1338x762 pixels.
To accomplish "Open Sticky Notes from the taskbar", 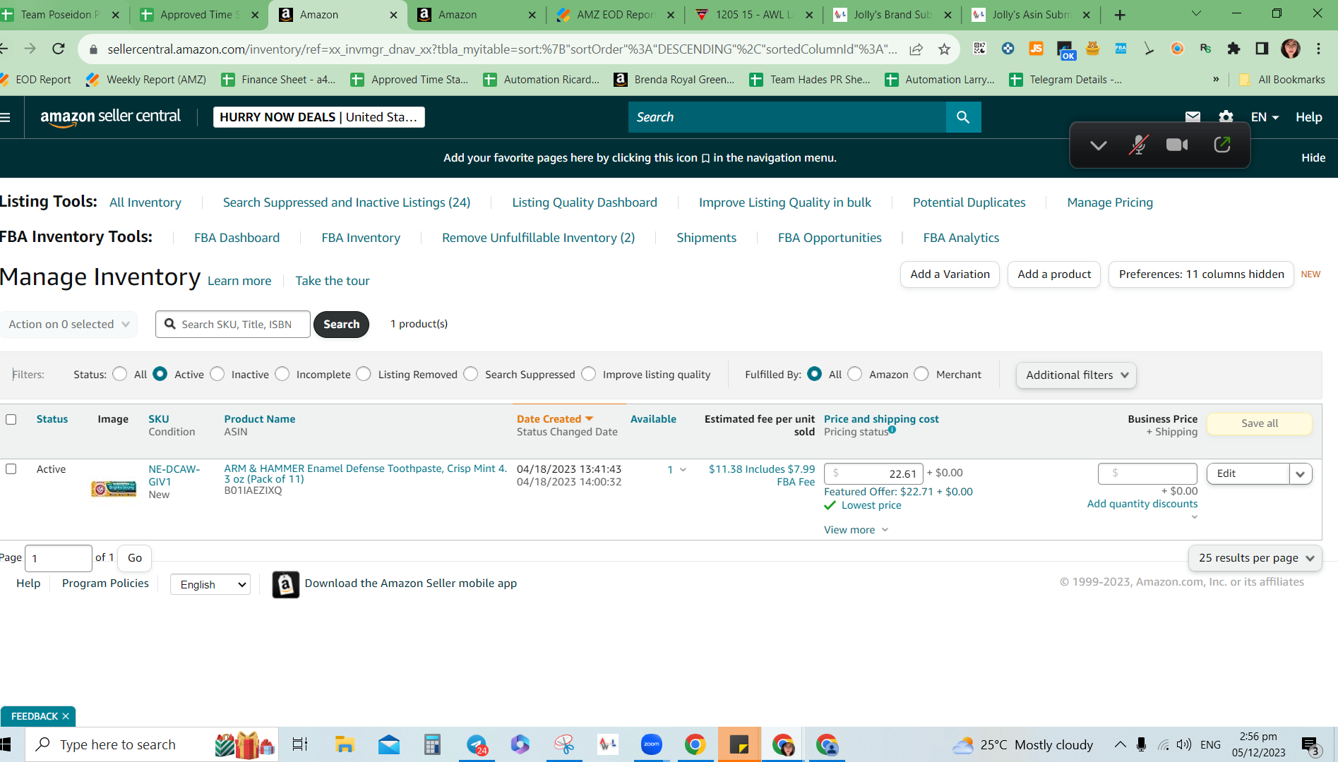I will click(739, 744).
